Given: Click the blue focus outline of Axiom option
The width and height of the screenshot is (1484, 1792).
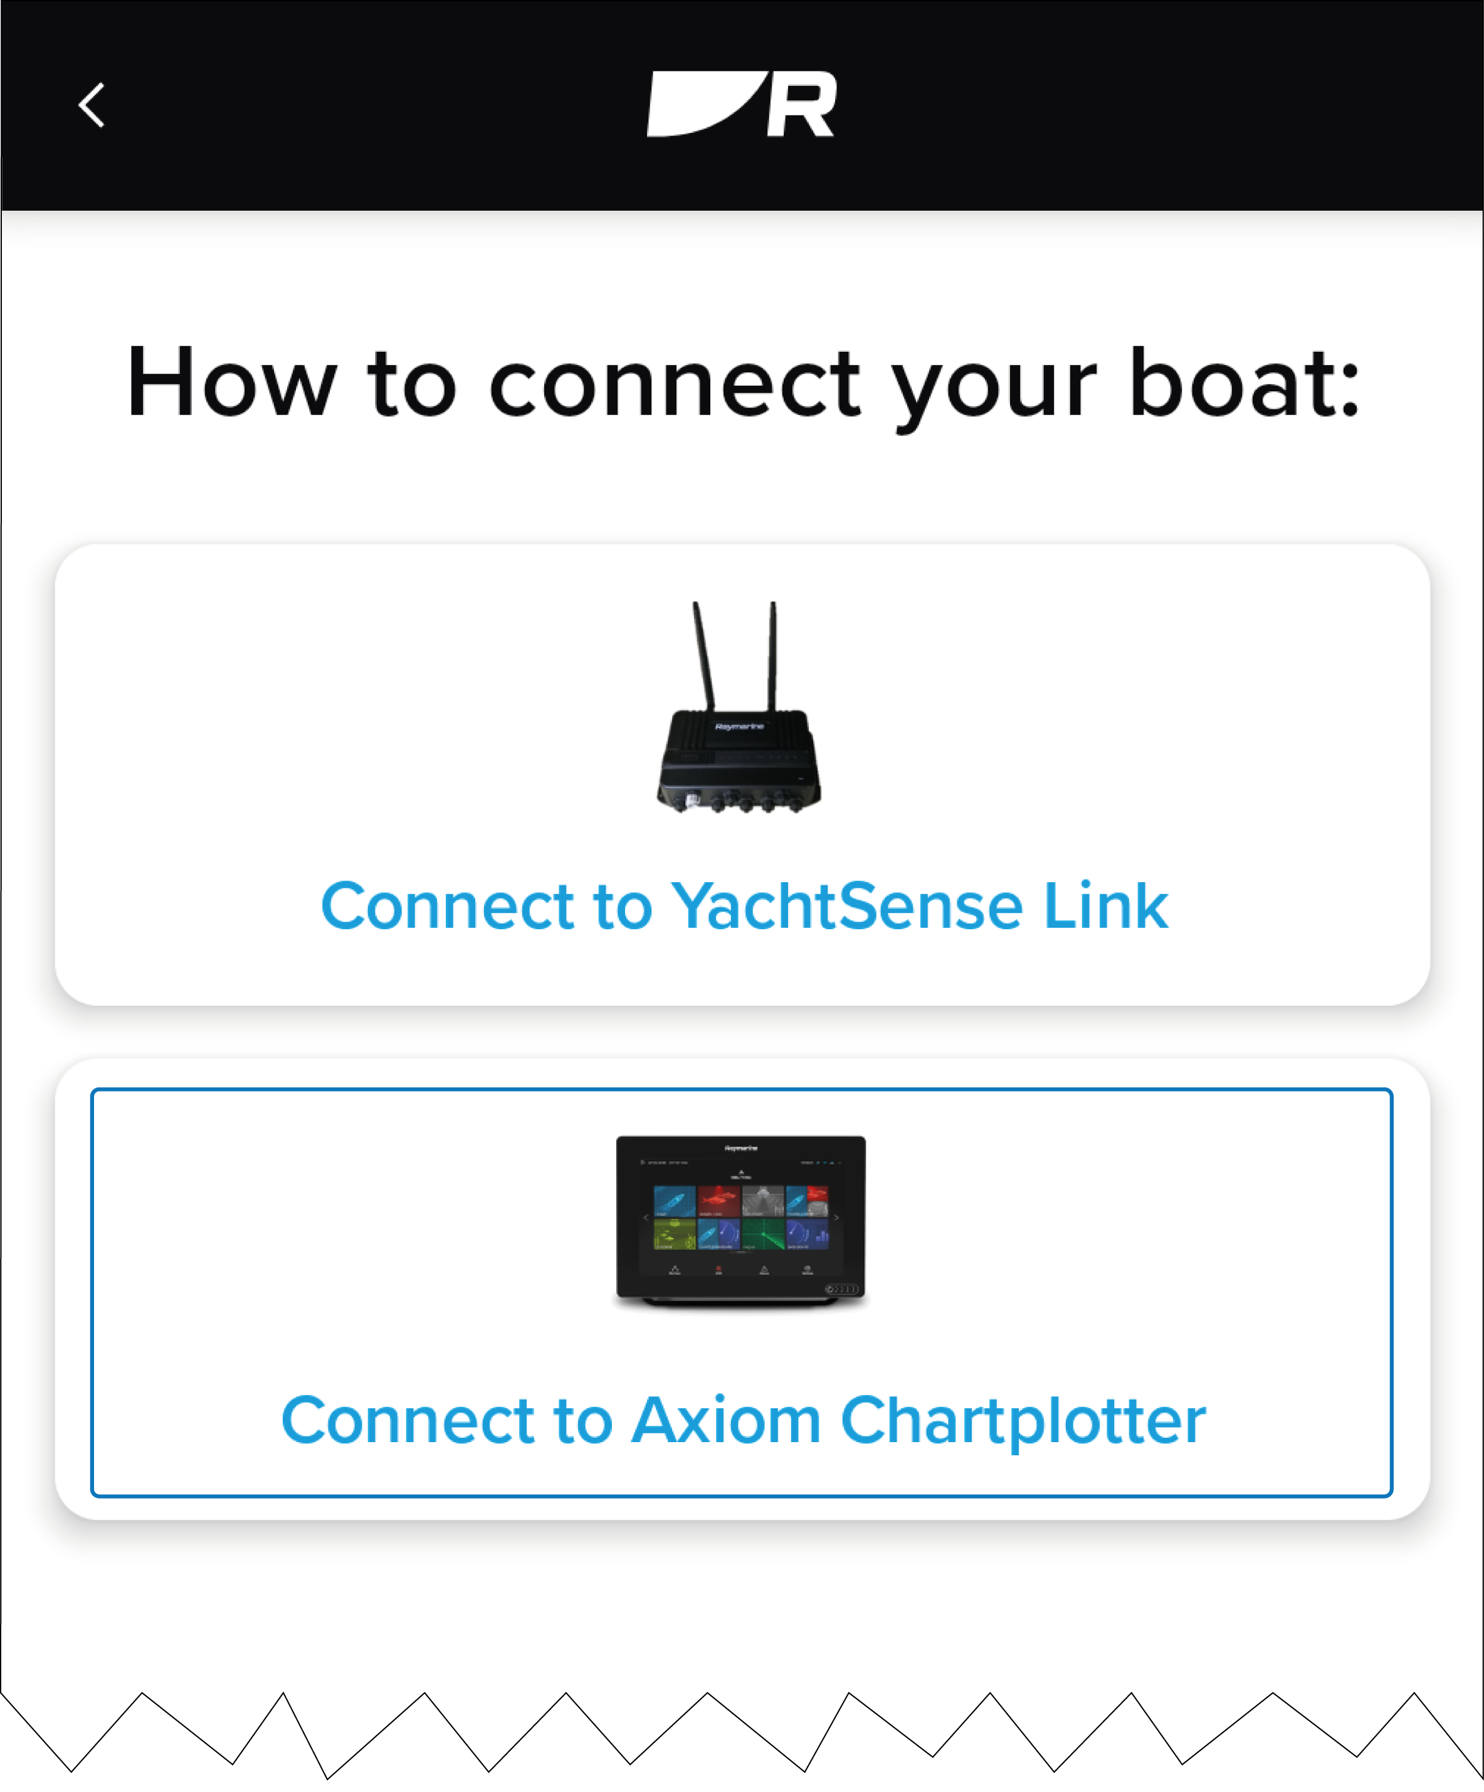Looking at the screenshot, I should point(742,1090).
